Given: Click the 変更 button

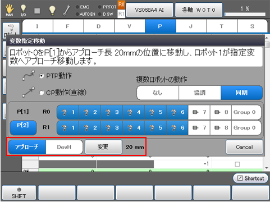Looking at the screenshot, I should coord(103,147).
